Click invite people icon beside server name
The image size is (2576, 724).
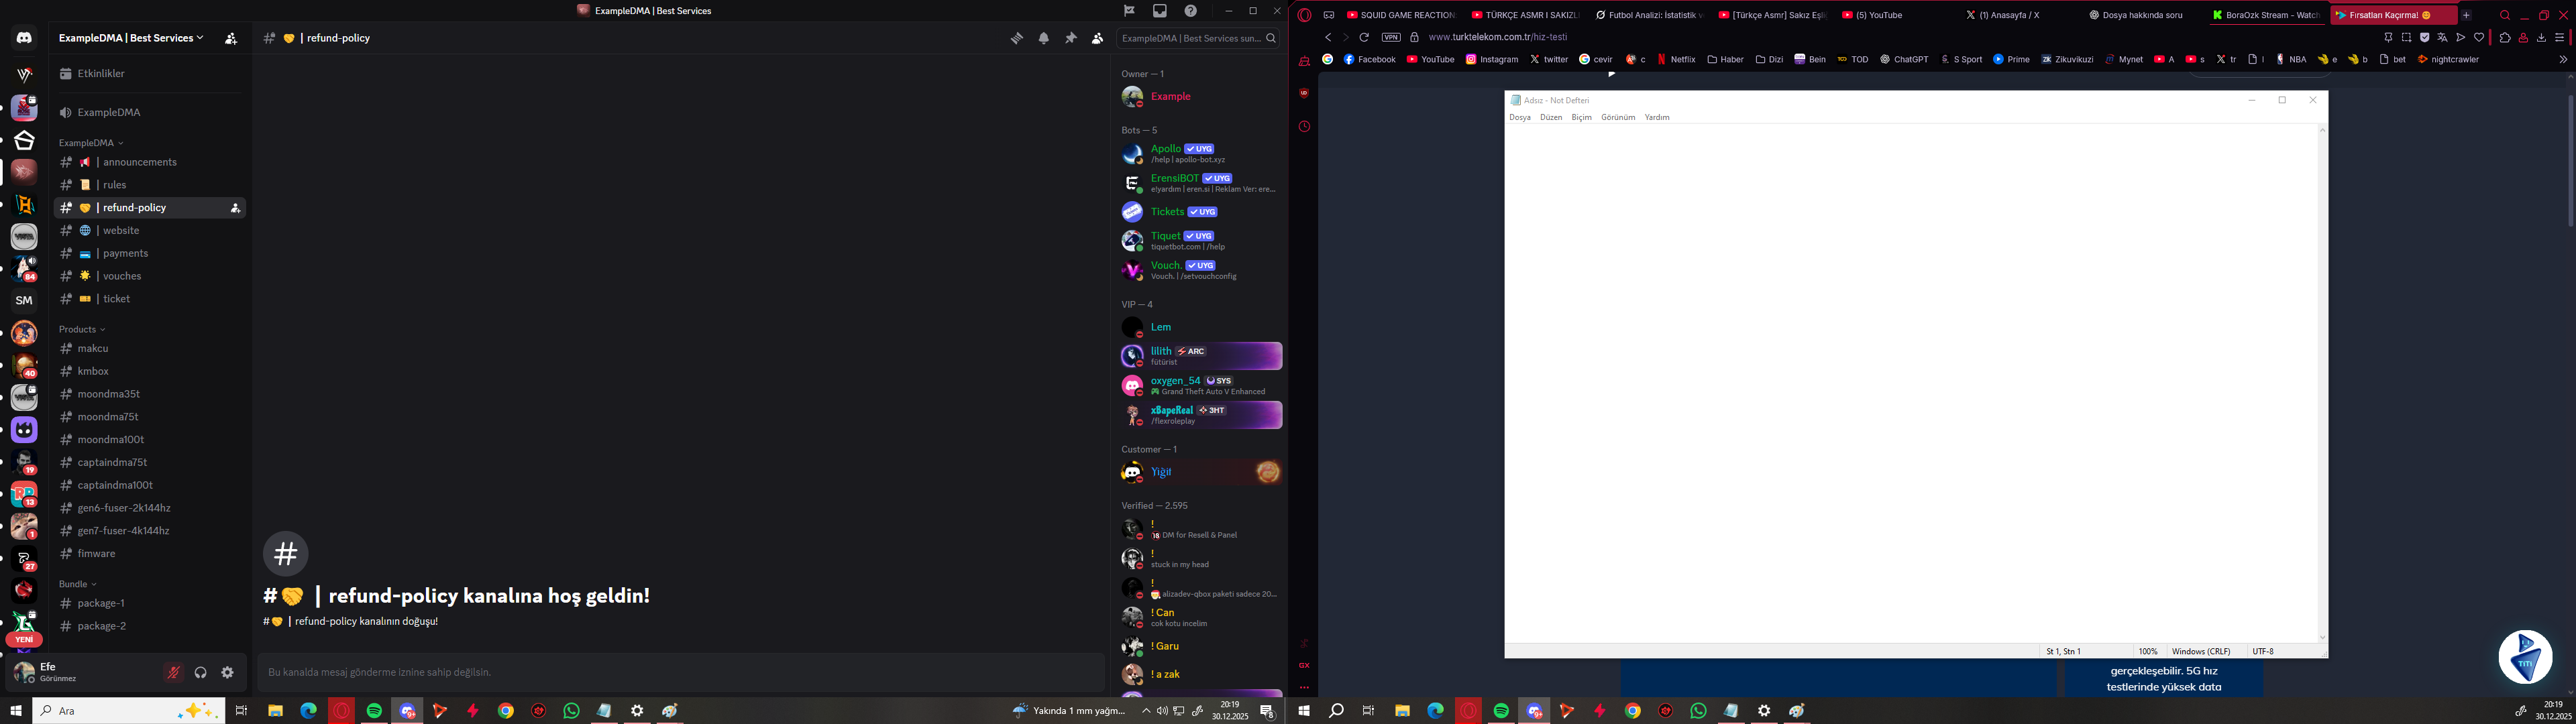pos(231,38)
